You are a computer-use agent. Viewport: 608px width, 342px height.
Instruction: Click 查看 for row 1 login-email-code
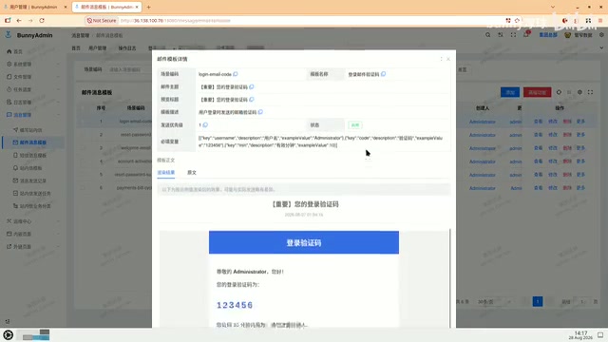coord(539,122)
